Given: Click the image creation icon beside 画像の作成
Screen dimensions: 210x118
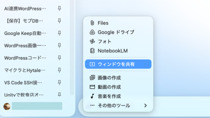Looking at the screenshot, I should click(x=92, y=78).
